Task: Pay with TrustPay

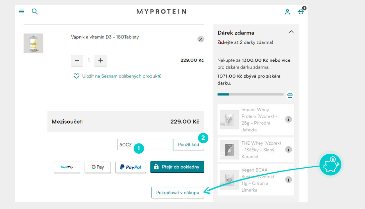Action: [x=67, y=167]
